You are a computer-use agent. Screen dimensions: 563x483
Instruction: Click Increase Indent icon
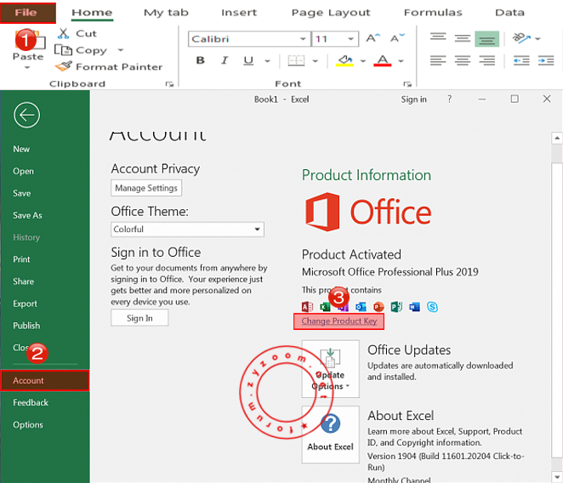click(546, 60)
